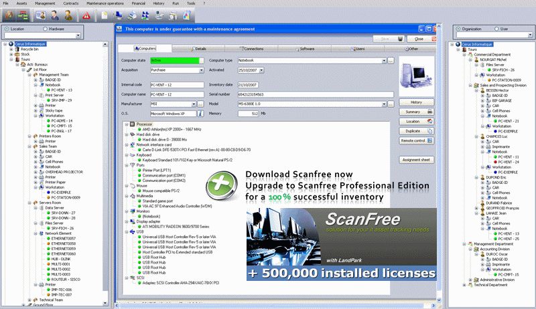
Task: Select NOURGAT Michel in organization tree
Action: point(493,60)
